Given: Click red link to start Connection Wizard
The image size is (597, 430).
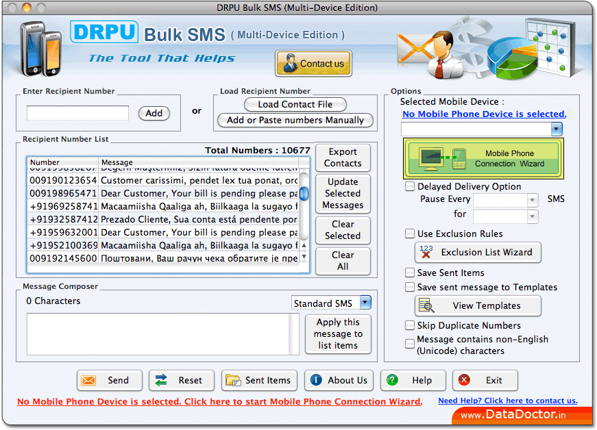Looking at the screenshot, I should pos(220,401).
